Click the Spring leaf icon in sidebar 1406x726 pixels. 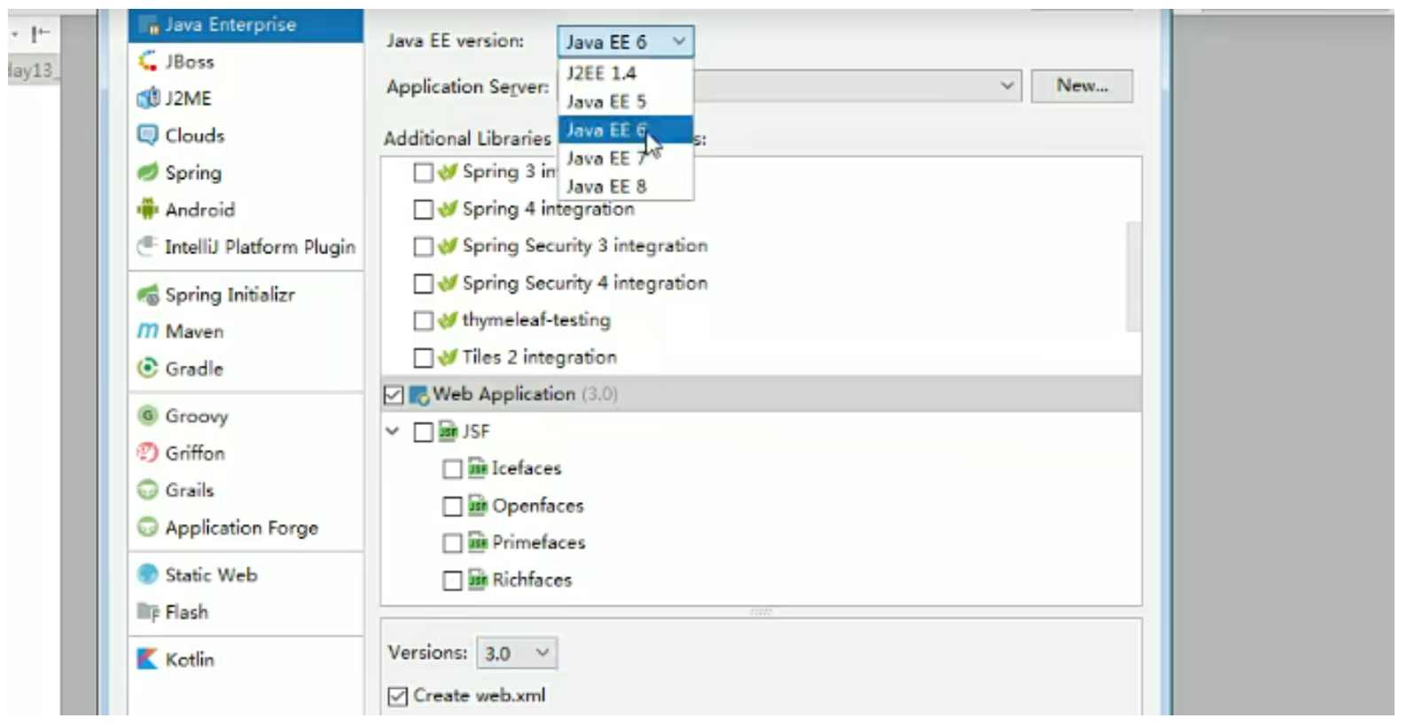[x=148, y=172]
